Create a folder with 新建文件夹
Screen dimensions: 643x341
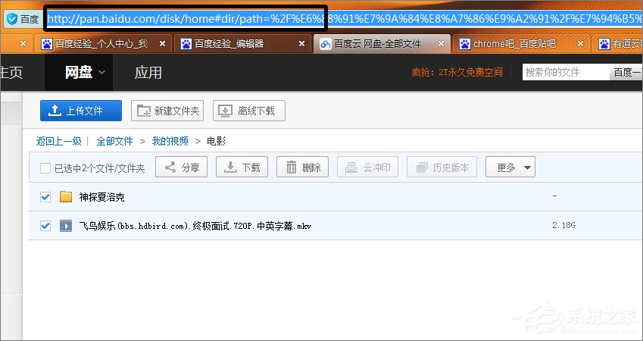pyautogui.click(x=167, y=111)
